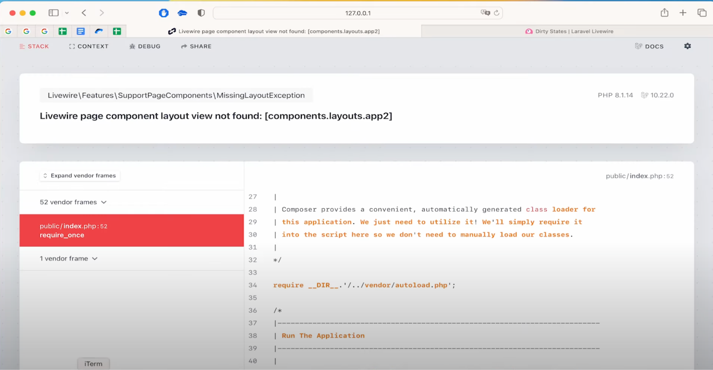Open public/index.php:52 file path link
Screen dimensions: 713x370
pos(639,176)
